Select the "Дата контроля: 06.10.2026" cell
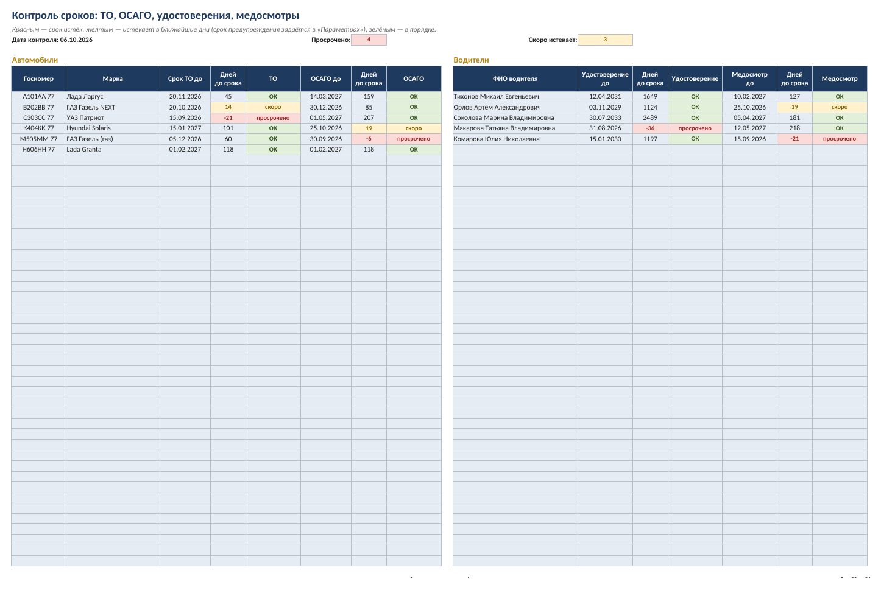The height and width of the screenshot is (589, 881). click(52, 40)
